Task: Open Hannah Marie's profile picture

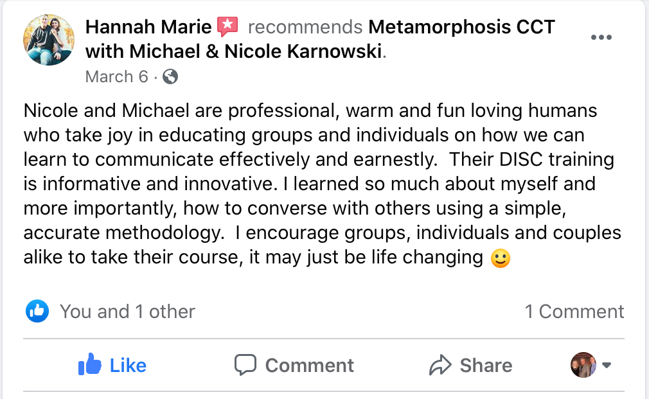Action: 49,40
